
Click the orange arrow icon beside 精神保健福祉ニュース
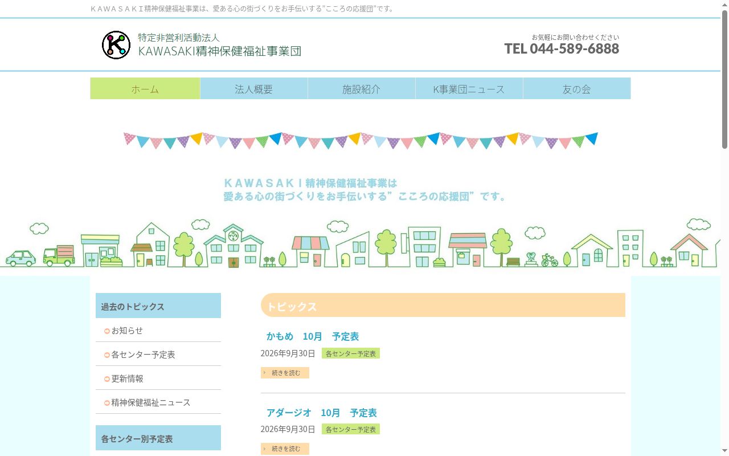click(107, 403)
